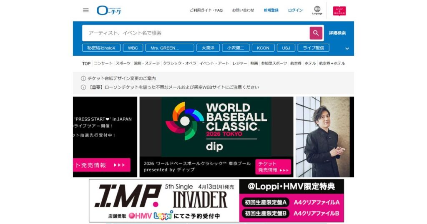Open the コンサート category
This screenshot has height=224, width=427.
103,63
